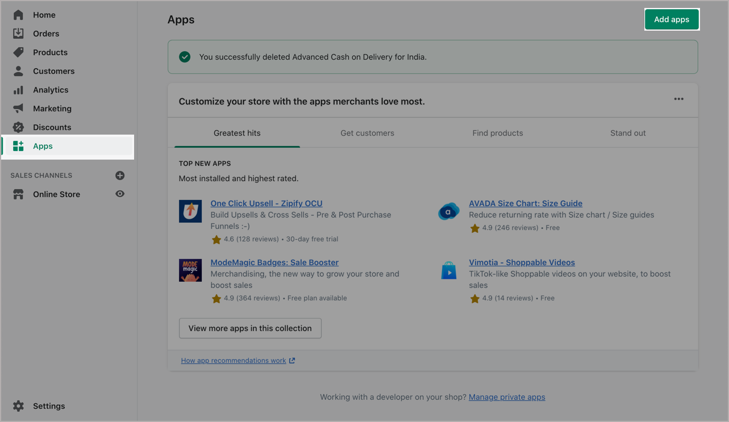Switch to the Find products tab
This screenshot has width=729, height=422.
click(497, 133)
